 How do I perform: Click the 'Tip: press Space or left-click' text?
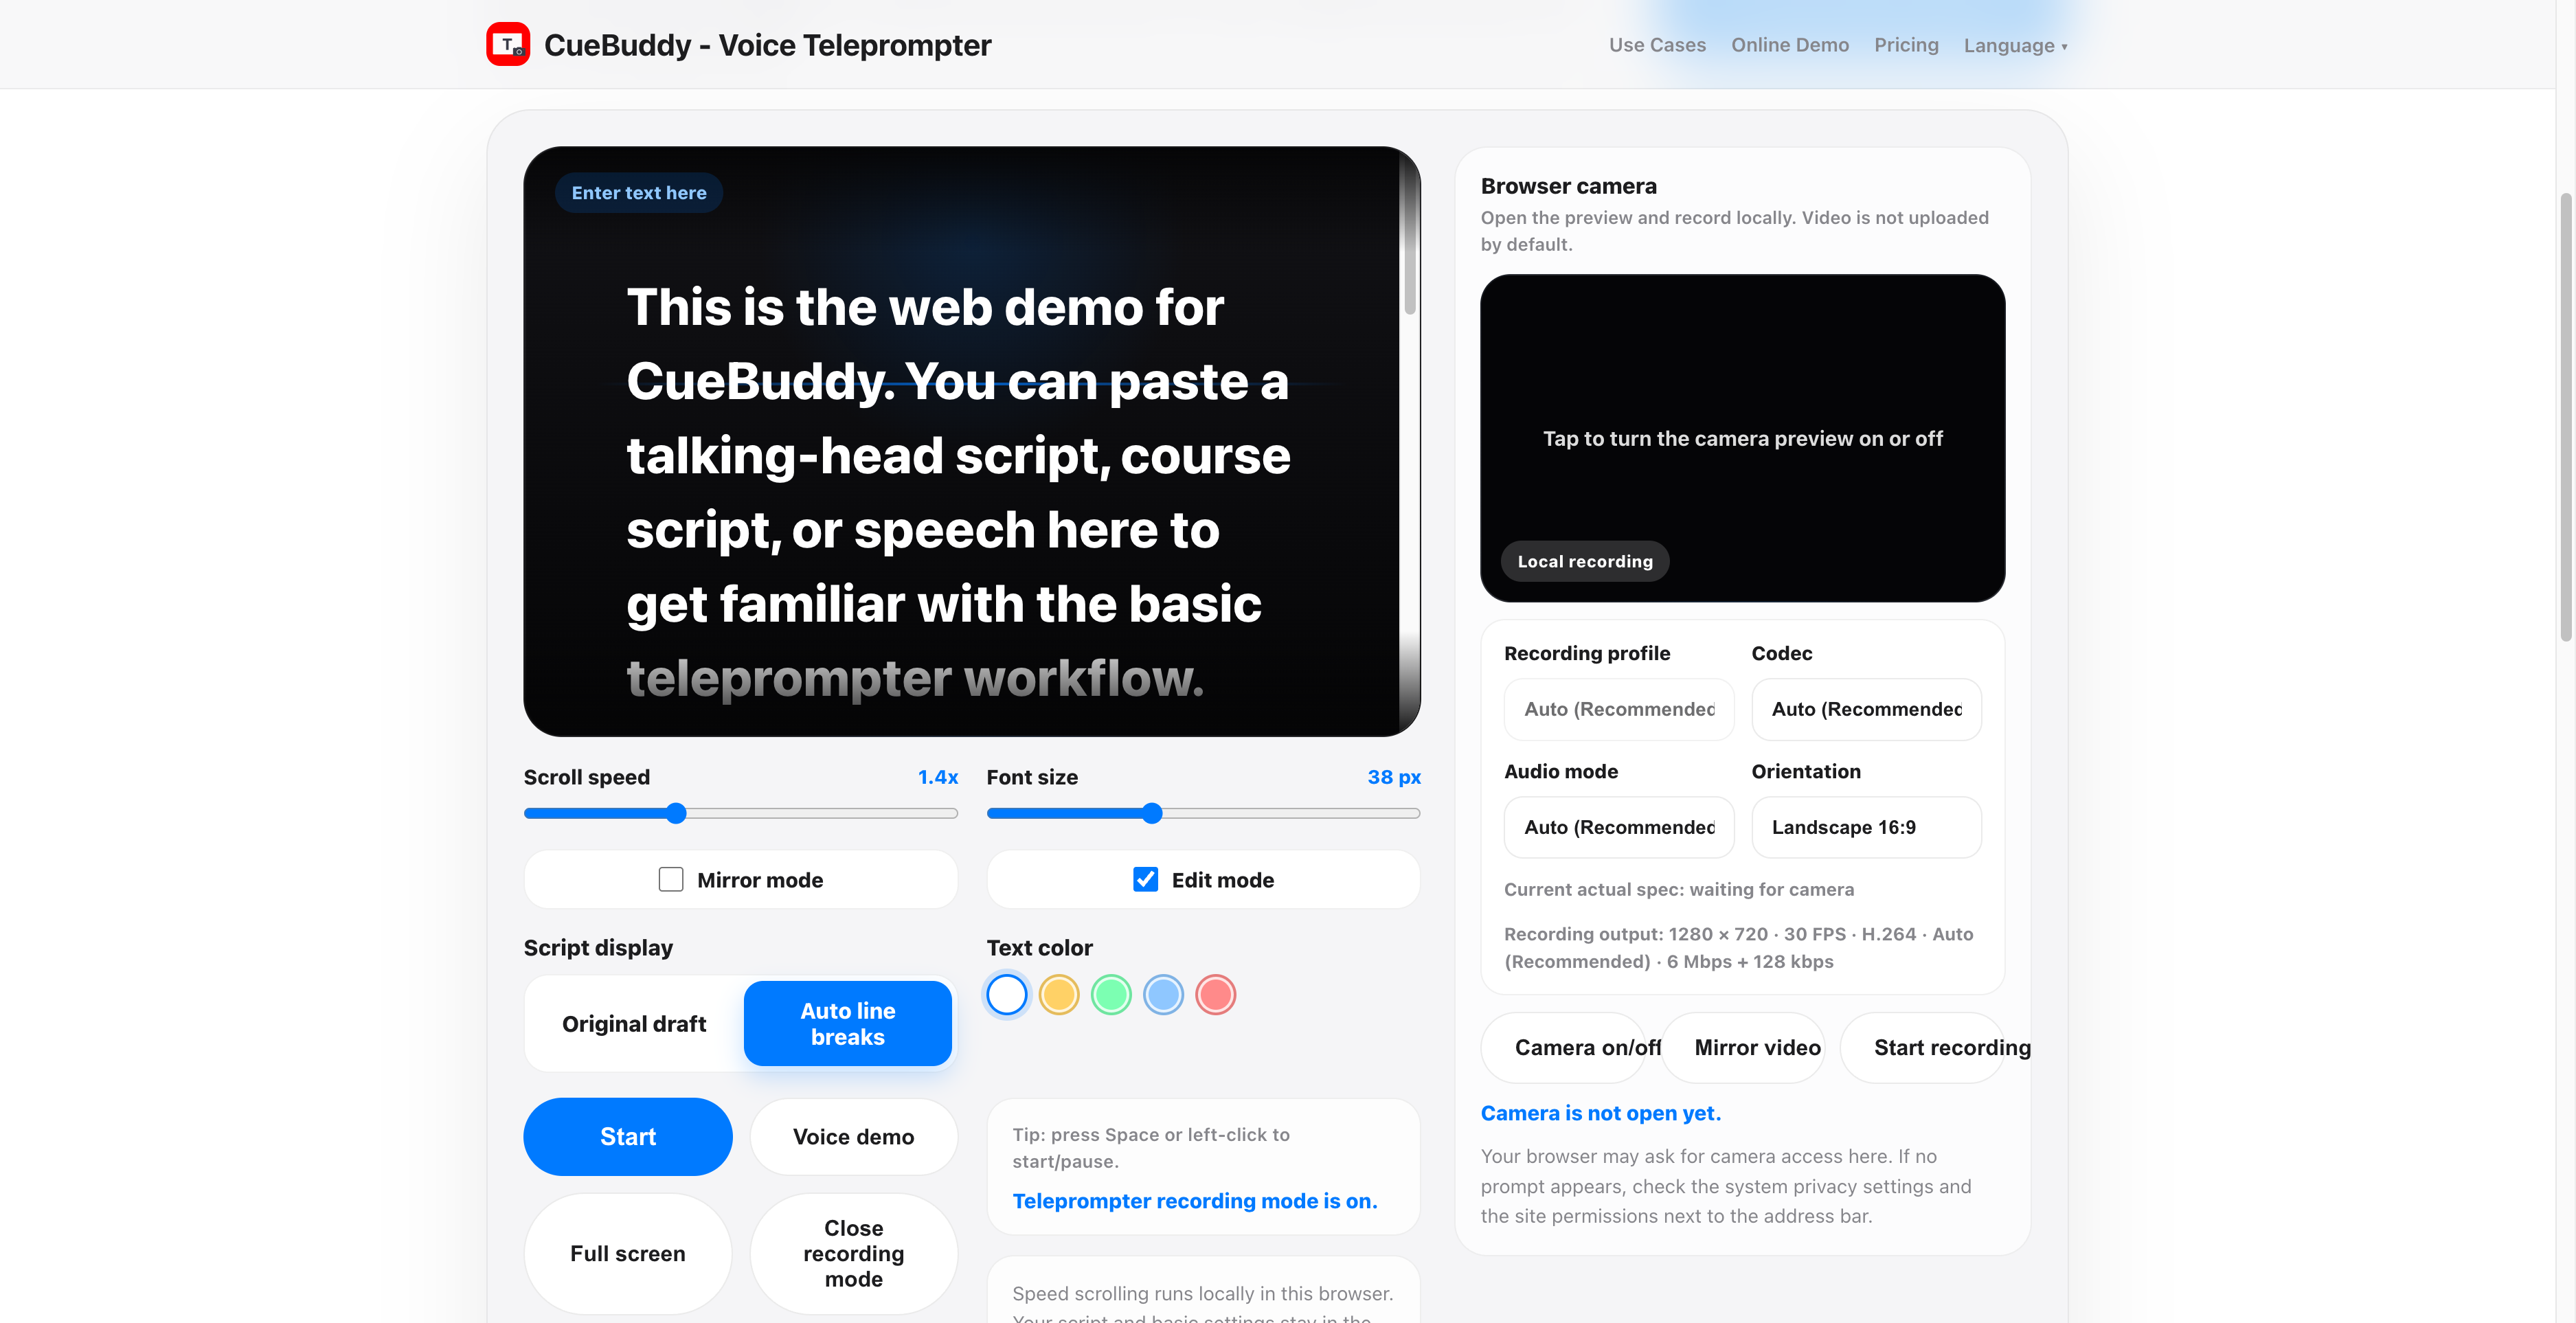[1151, 1148]
